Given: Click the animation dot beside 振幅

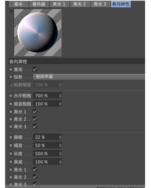Looking at the screenshot, I should click(x=11, y=137).
